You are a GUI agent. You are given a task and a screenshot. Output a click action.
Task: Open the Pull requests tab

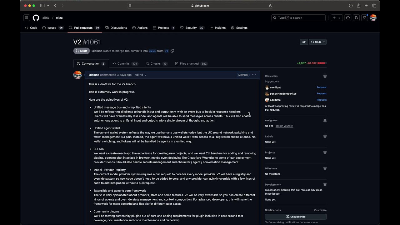(84, 28)
